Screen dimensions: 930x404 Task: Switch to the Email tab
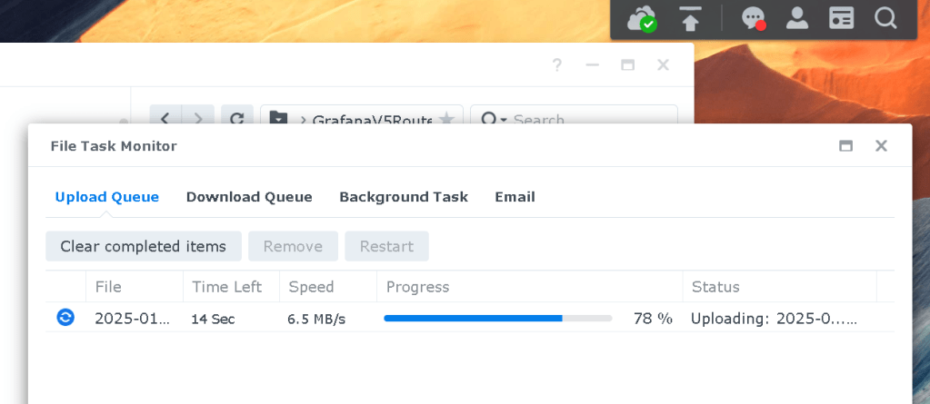[x=515, y=197]
